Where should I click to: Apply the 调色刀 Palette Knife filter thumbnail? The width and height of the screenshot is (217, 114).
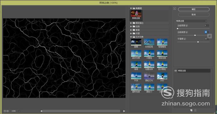pos(149,87)
